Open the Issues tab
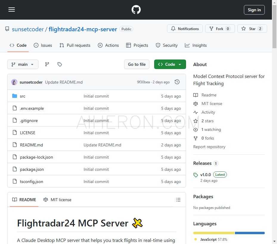The image size is (277, 244). click(43, 45)
